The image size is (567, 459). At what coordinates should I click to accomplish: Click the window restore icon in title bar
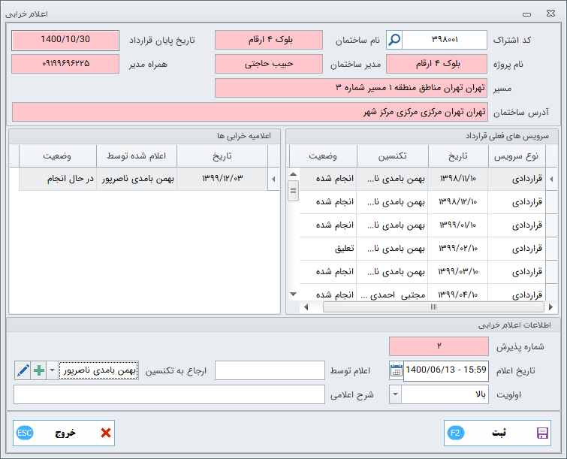(530, 14)
